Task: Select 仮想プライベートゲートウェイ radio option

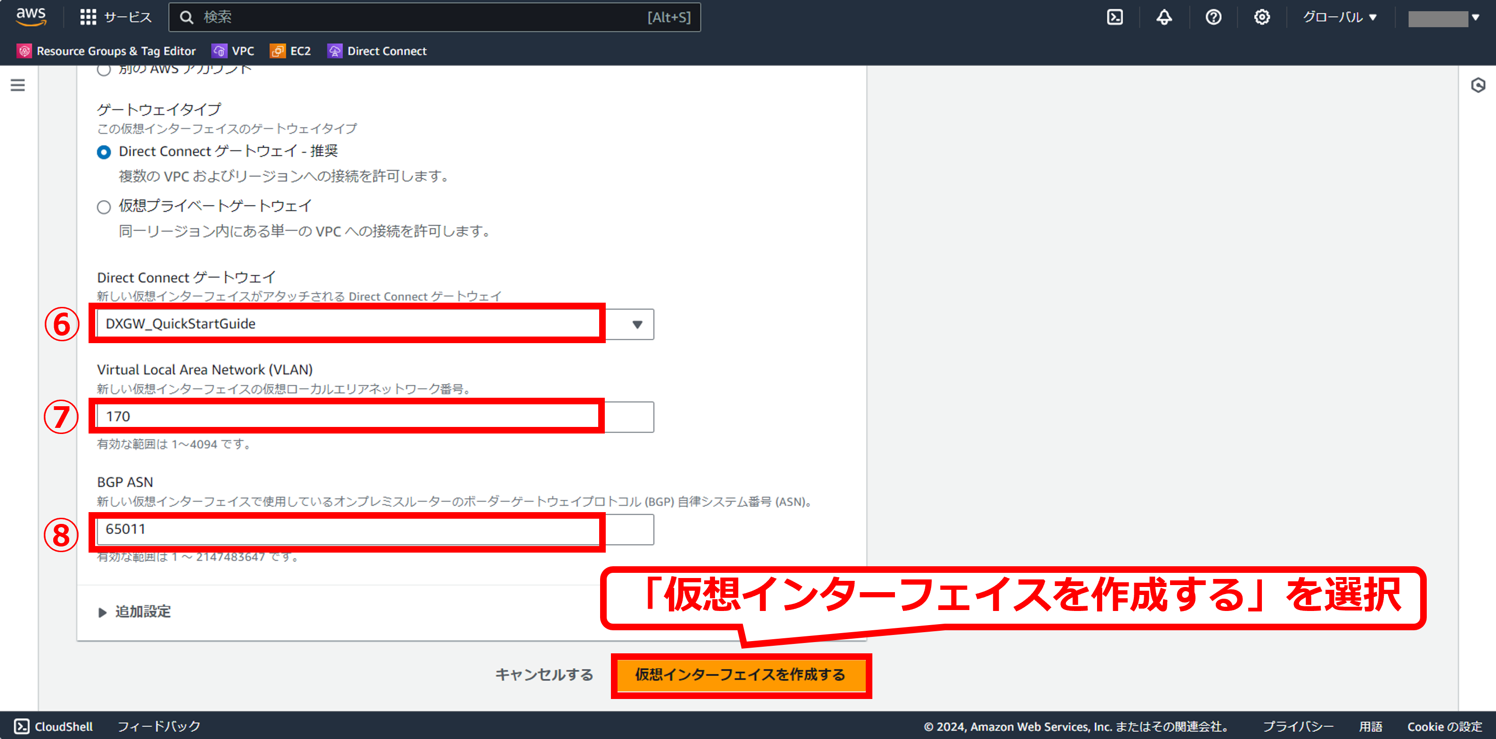Action: coord(104,207)
